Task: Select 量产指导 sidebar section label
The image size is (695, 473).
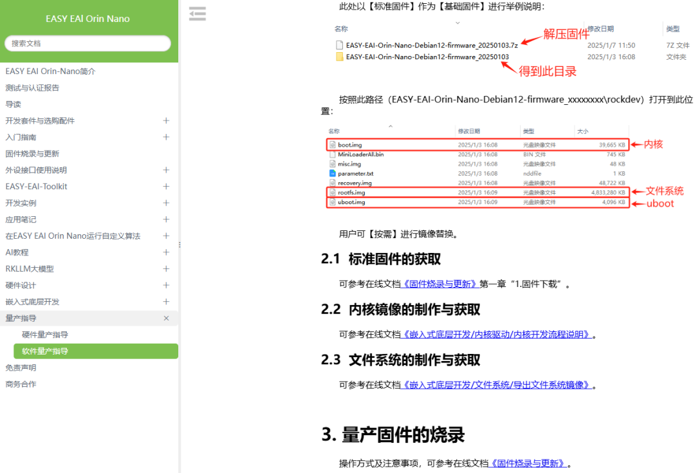Action: point(21,319)
